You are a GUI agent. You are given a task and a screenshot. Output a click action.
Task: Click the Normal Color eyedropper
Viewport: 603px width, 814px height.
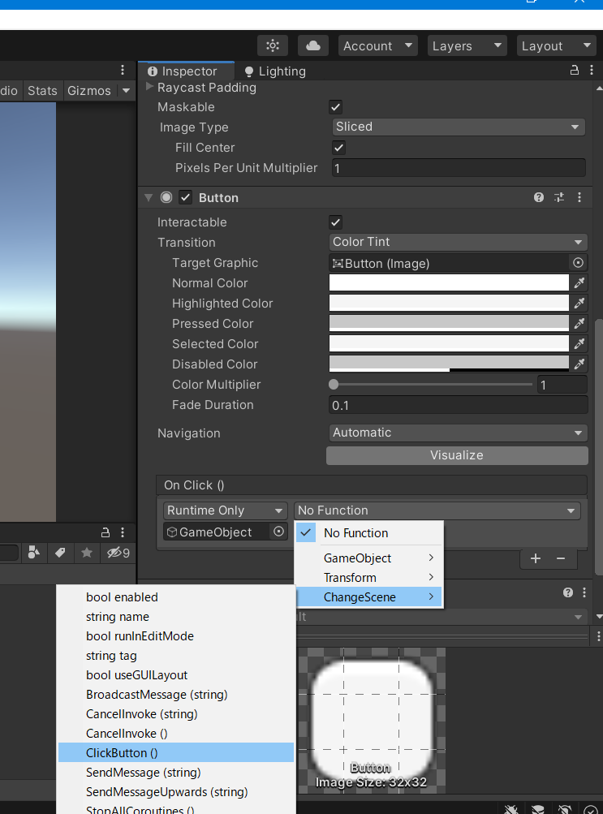[x=579, y=283]
